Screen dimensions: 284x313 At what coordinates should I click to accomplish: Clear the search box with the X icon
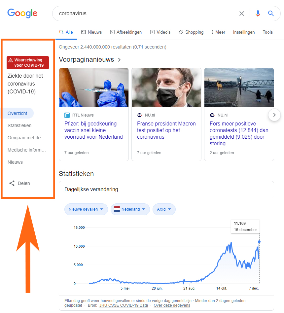(x=242, y=14)
